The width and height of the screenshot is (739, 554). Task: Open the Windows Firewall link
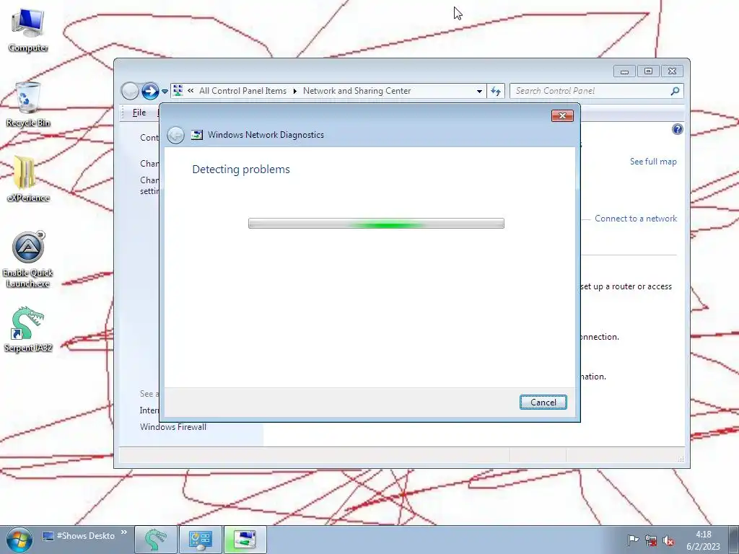(173, 427)
